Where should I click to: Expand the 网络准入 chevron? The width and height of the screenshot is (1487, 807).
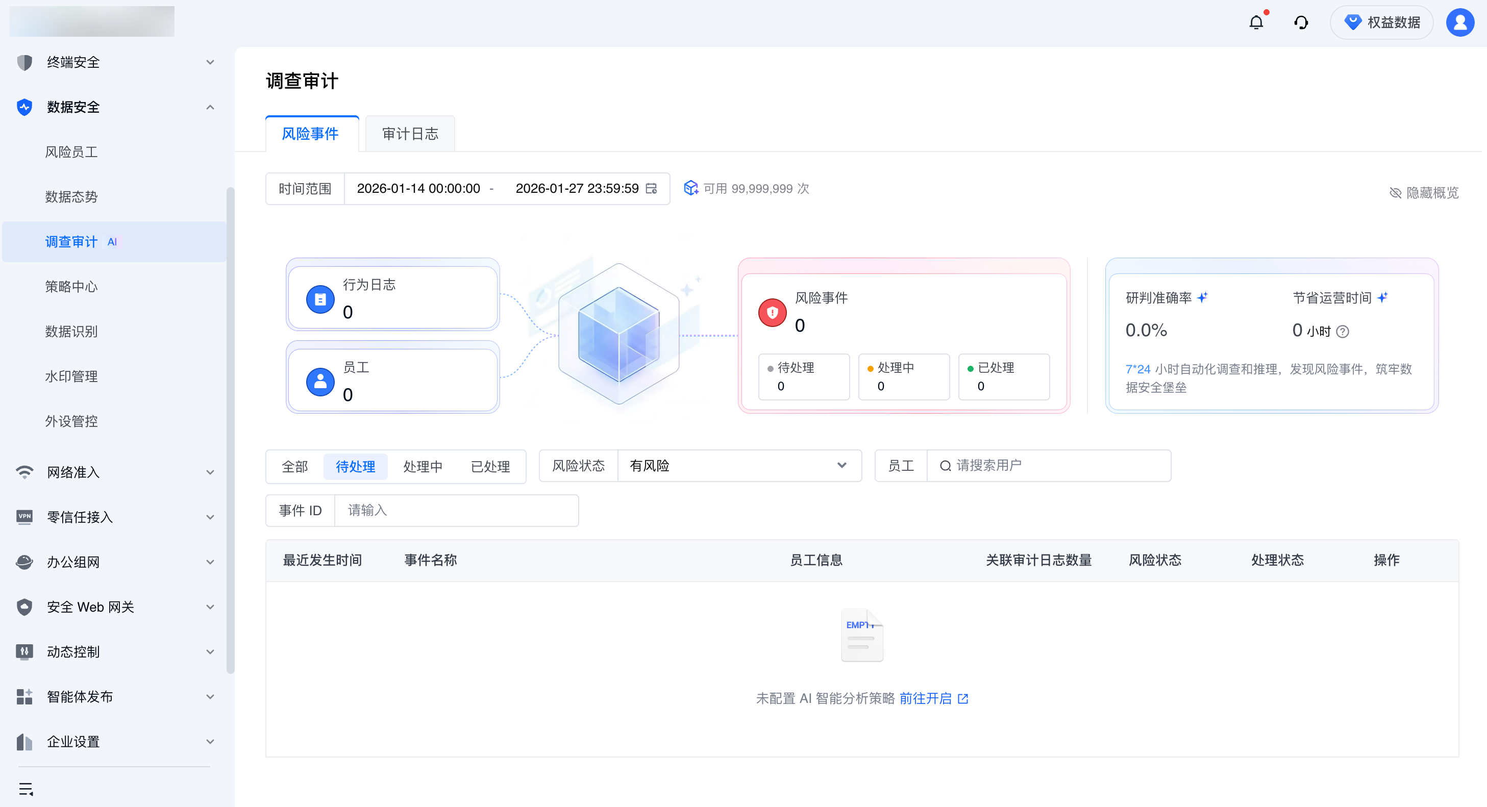tap(210, 472)
